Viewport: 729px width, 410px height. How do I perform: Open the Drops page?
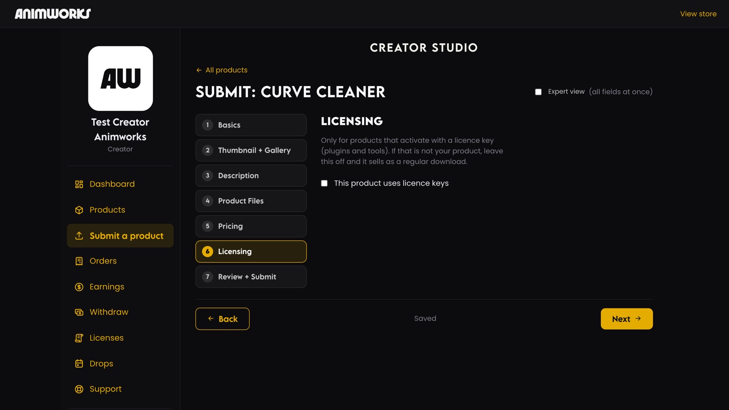pos(120,364)
